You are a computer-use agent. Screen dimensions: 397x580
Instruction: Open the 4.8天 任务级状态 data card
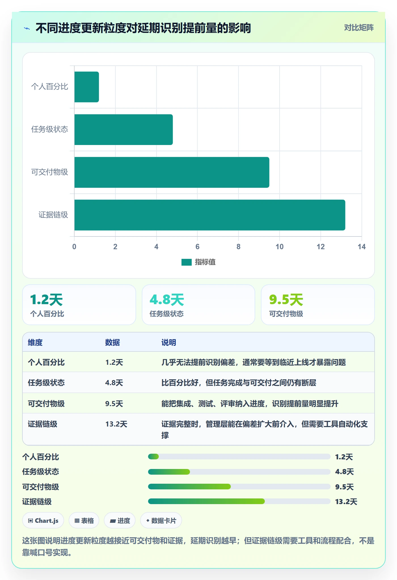click(198, 305)
